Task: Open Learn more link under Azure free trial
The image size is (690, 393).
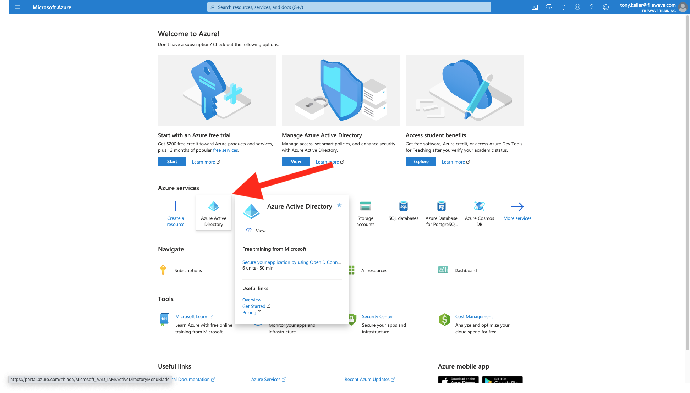Action: pyautogui.click(x=206, y=162)
